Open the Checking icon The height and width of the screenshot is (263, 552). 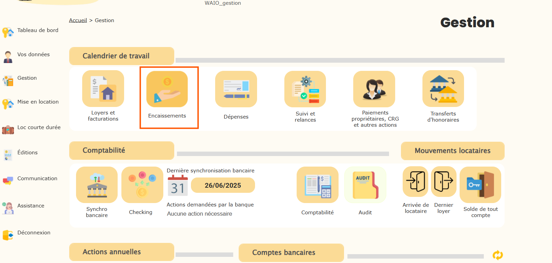(142, 185)
